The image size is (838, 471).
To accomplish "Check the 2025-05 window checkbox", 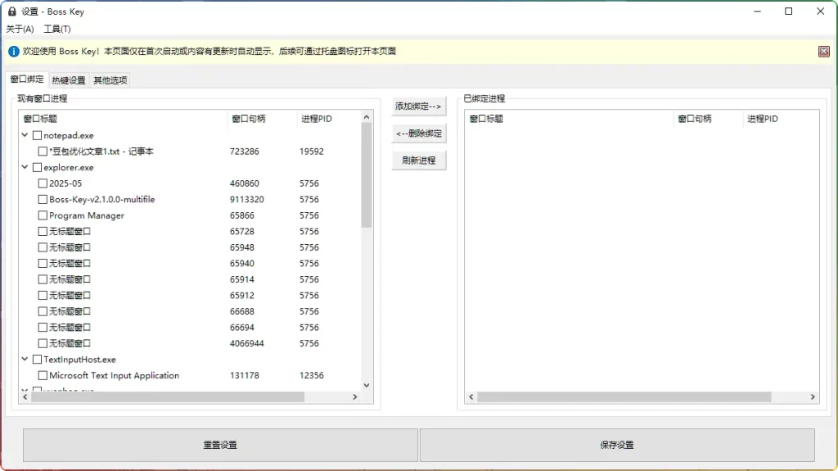I will tap(43, 183).
